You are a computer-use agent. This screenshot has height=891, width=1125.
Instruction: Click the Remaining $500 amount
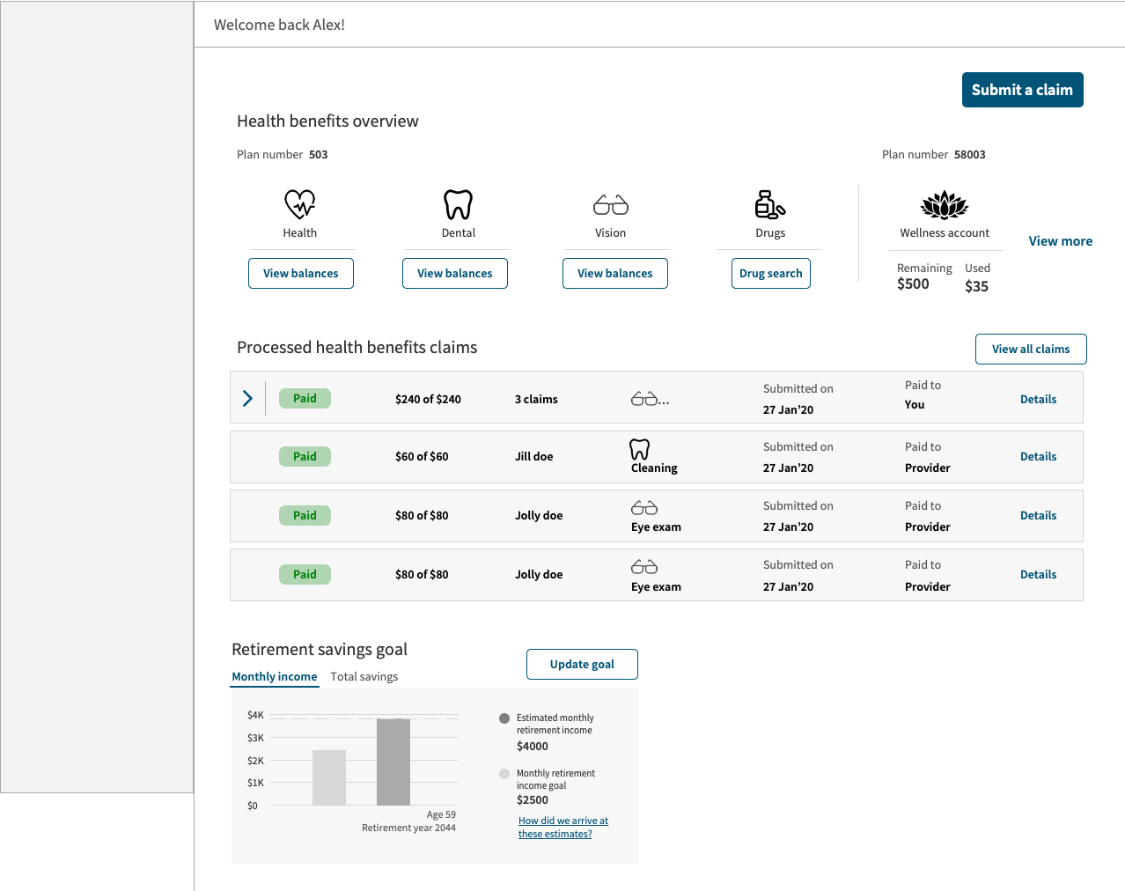(x=913, y=283)
